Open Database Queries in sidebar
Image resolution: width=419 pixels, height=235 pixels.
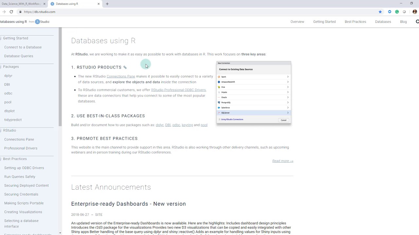[19, 56]
